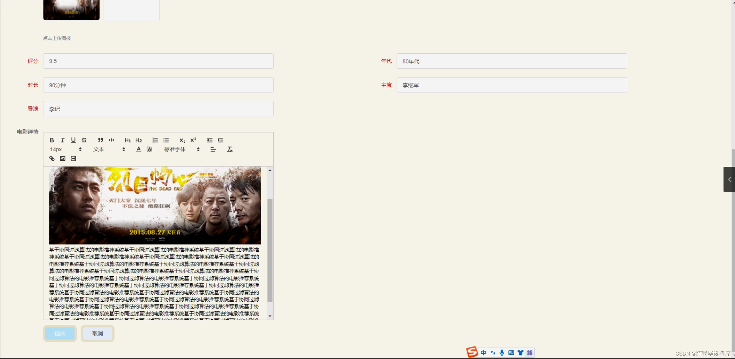Create an ordered numbered list

pos(155,140)
